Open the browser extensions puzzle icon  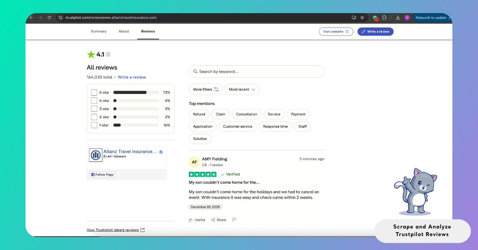point(384,18)
